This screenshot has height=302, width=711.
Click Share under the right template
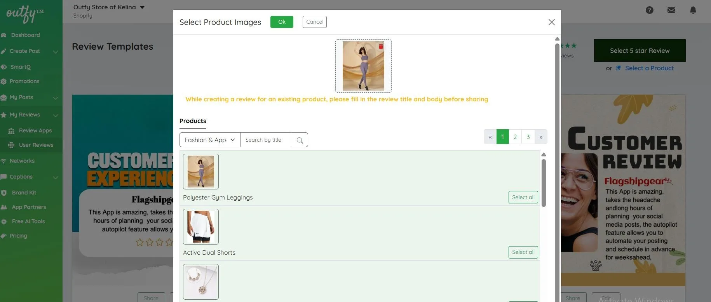573,298
